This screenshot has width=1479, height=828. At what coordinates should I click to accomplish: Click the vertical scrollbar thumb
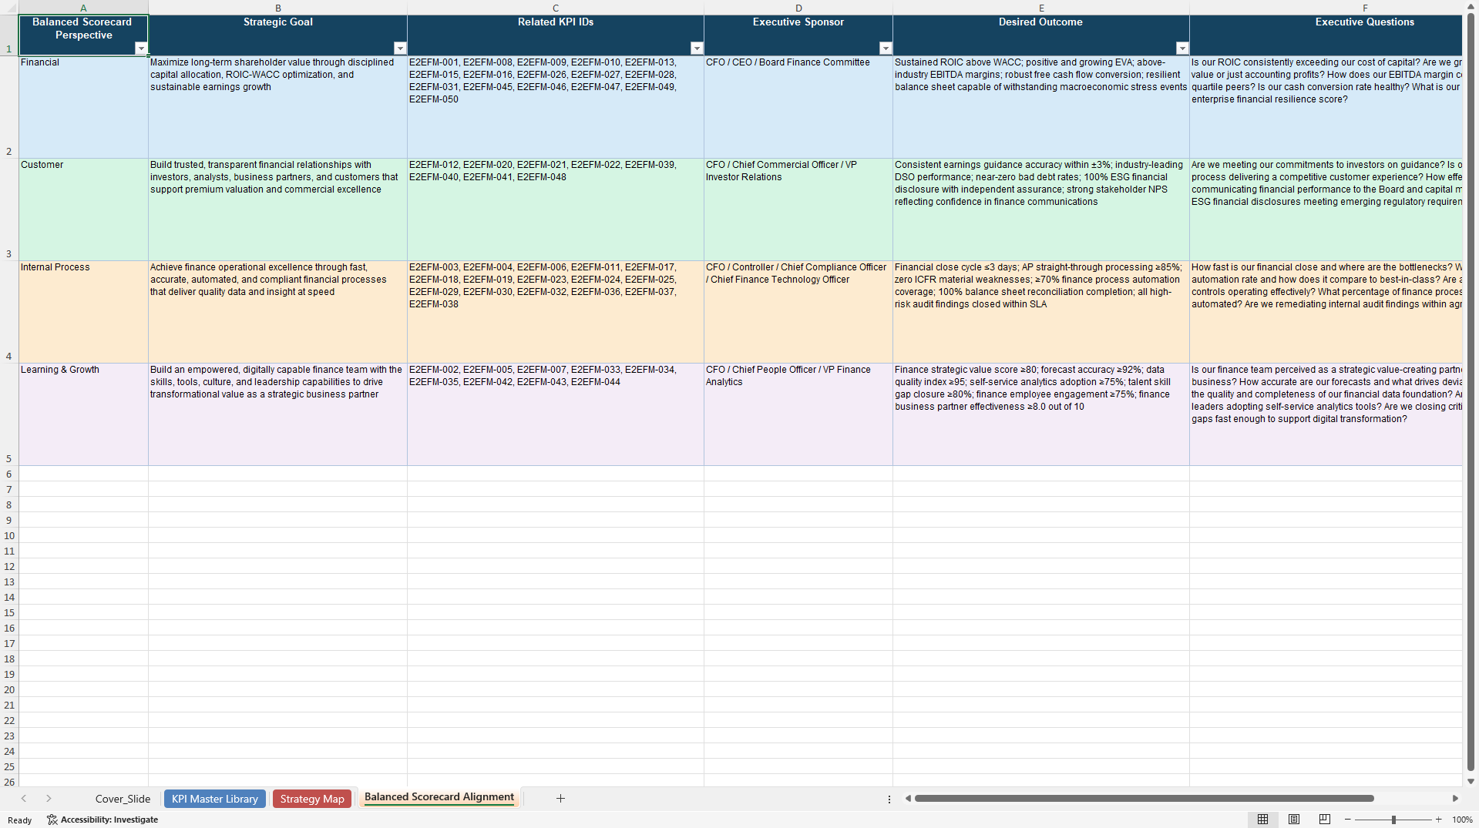tap(1471, 393)
